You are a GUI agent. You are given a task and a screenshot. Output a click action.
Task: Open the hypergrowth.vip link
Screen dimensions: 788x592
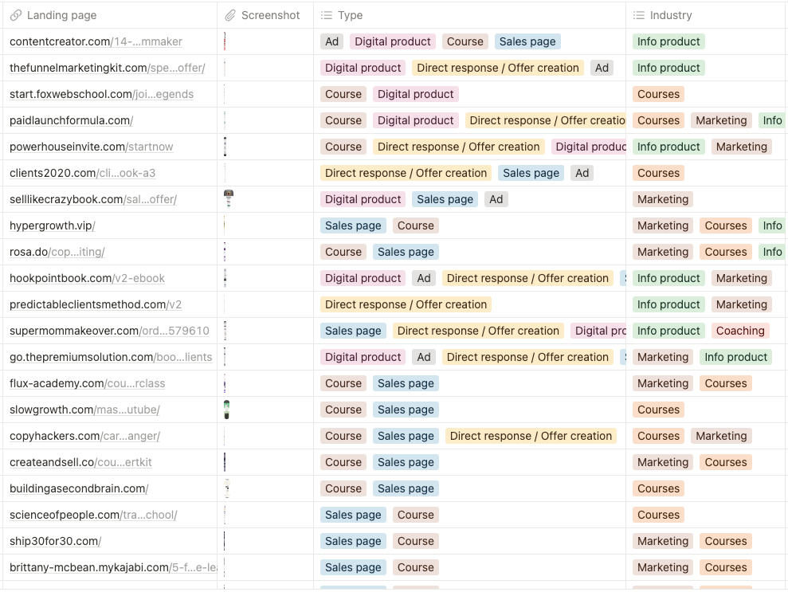[53, 225]
